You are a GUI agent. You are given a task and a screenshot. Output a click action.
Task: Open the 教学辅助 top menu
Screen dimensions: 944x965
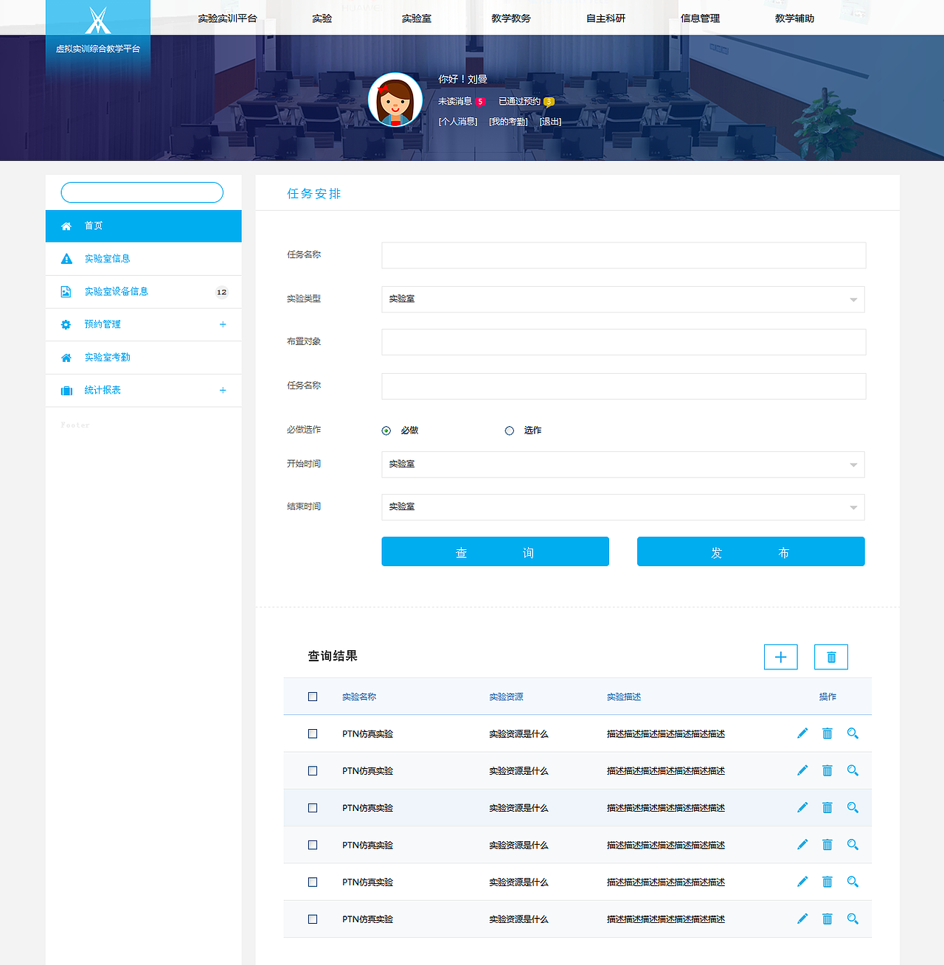[794, 18]
